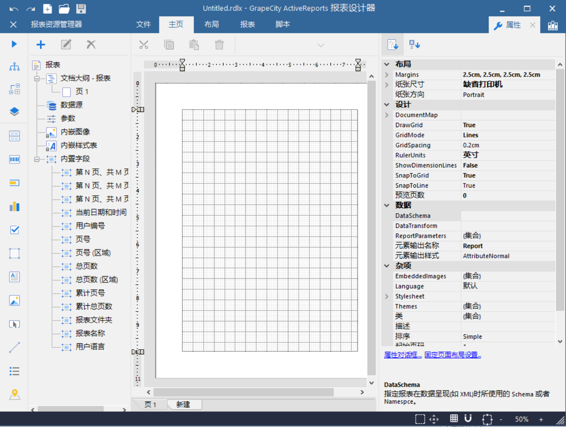Image resolution: width=566 pixels, height=427 pixels.
Task: Select the 当前日期和时间 field
Action: pos(101,212)
